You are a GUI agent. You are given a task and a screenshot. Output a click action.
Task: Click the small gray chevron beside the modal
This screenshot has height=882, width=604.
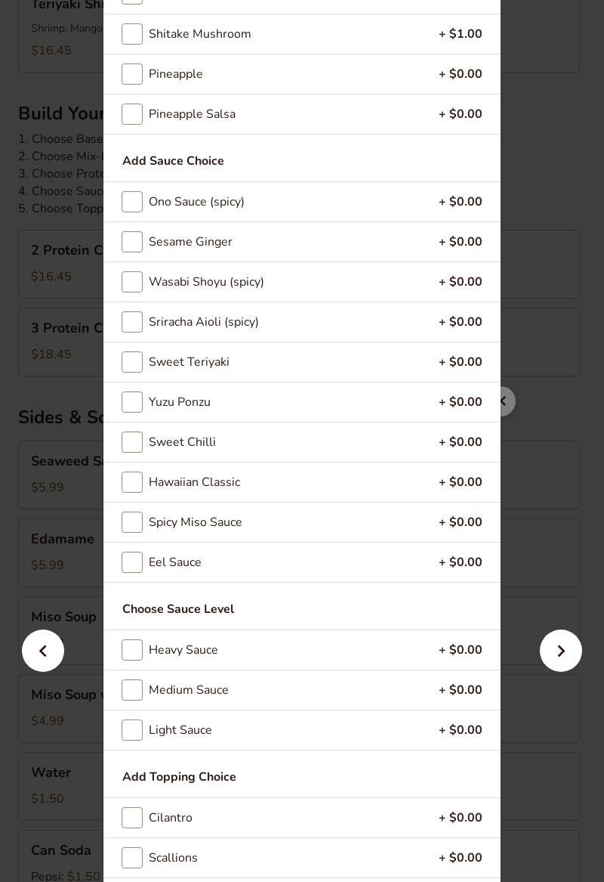[503, 401]
